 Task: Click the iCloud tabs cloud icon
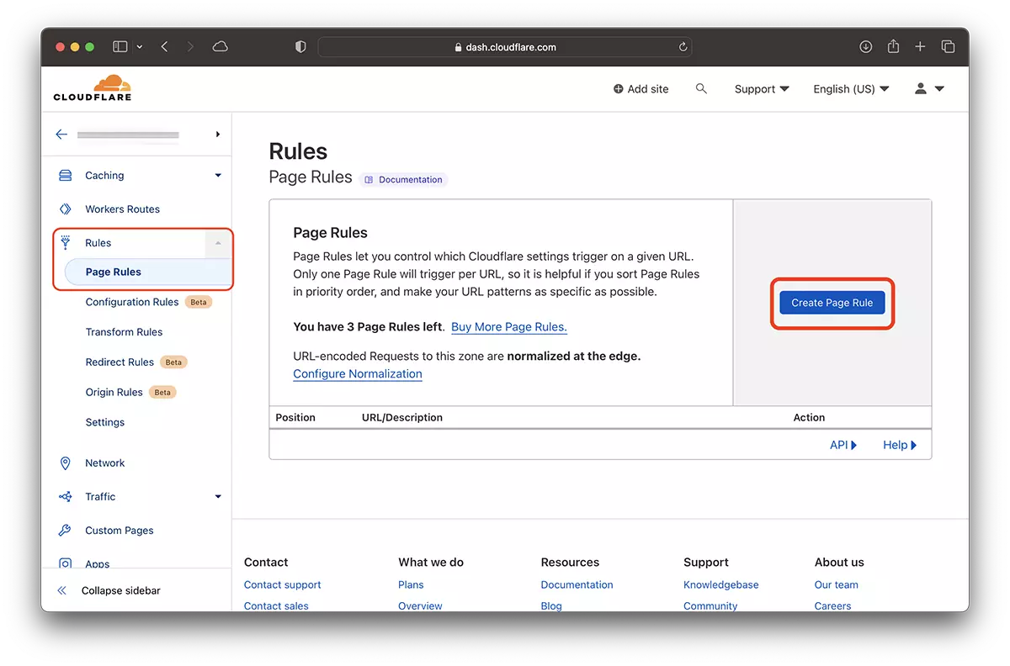(x=221, y=47)
